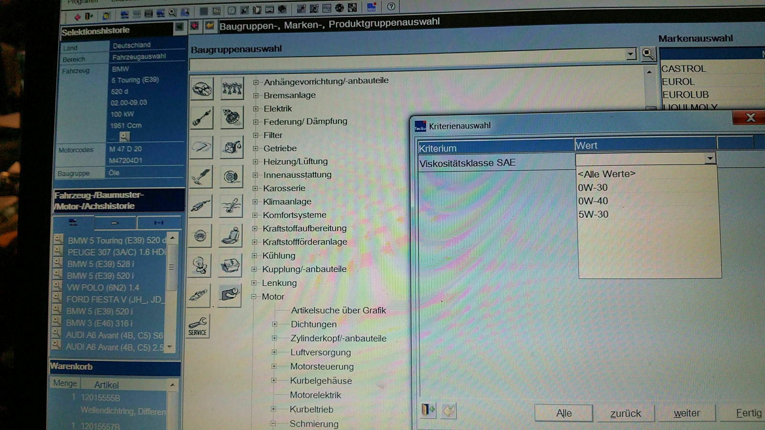Click the vehicle history list scrollbar thumb
Screen dimensions: 765x430
click(x=172, y=268)
